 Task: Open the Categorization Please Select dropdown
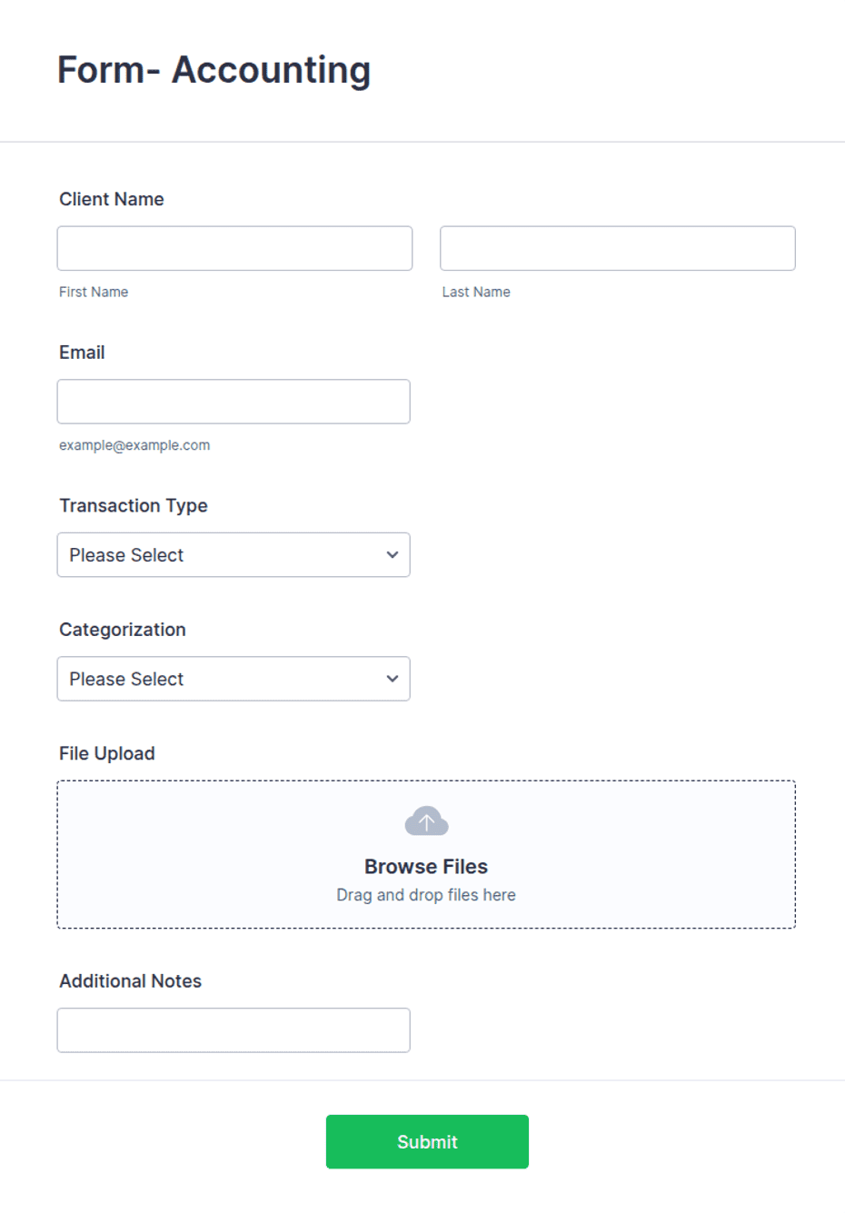(234, 679)
